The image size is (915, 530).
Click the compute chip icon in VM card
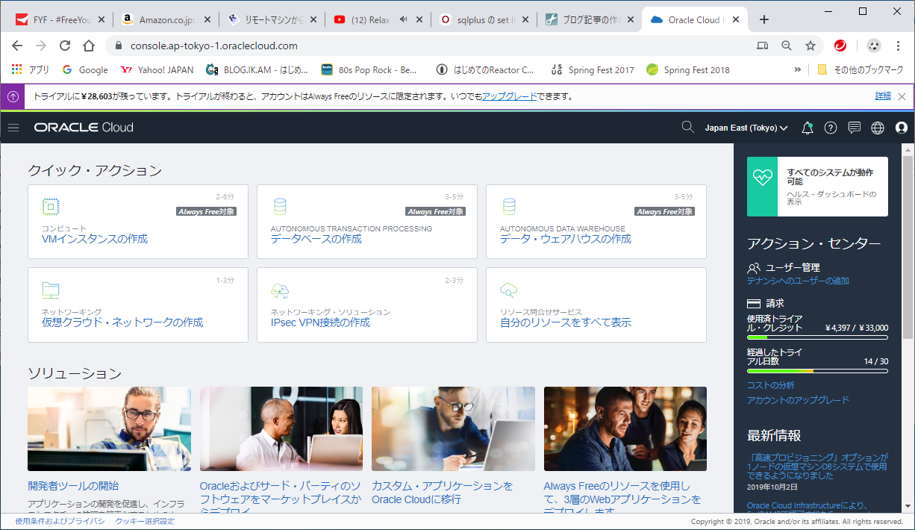click(x=50, y=207)
